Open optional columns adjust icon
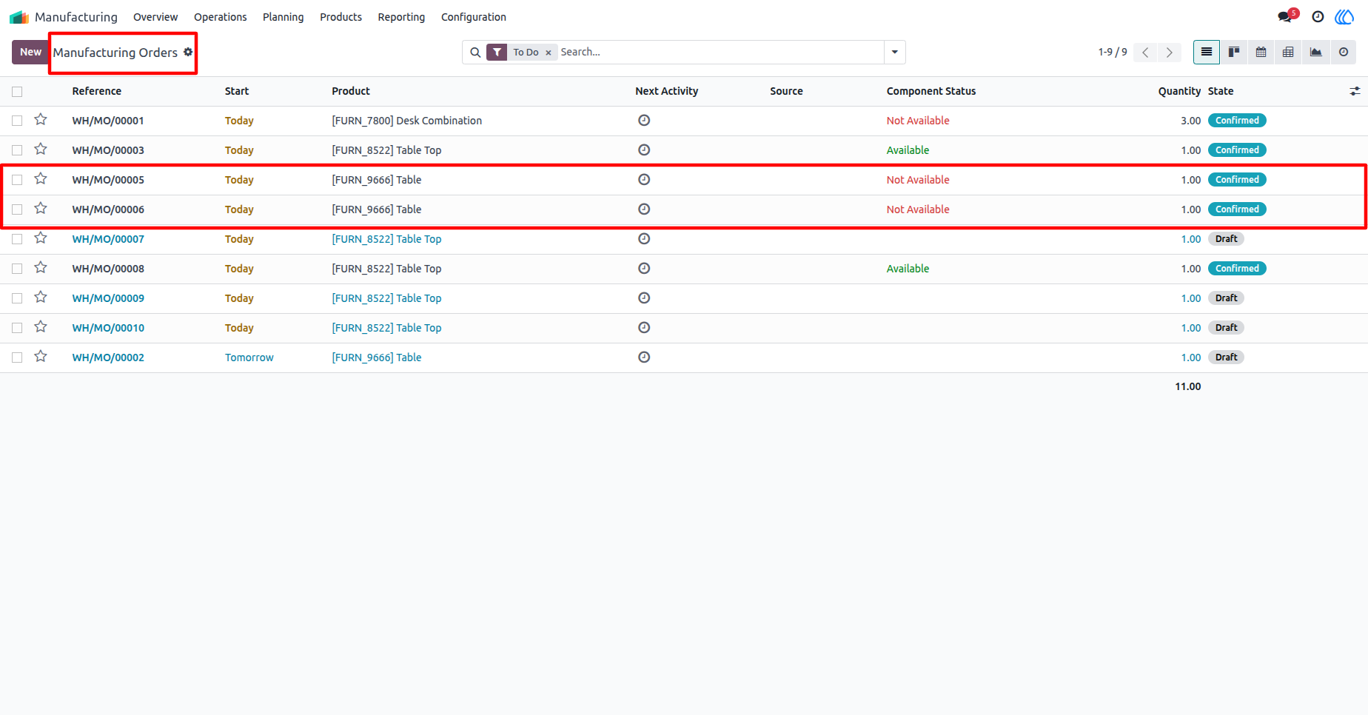1368x715 pixels. click(1355, 91)
